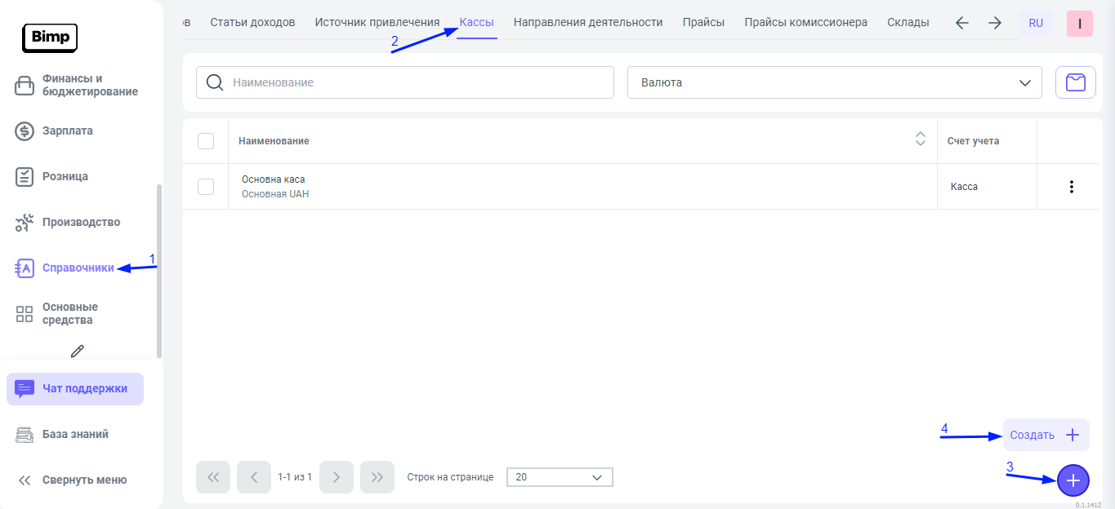Go to the first page of the table
Screen dimensions: 1115x509
click(213, 477)
